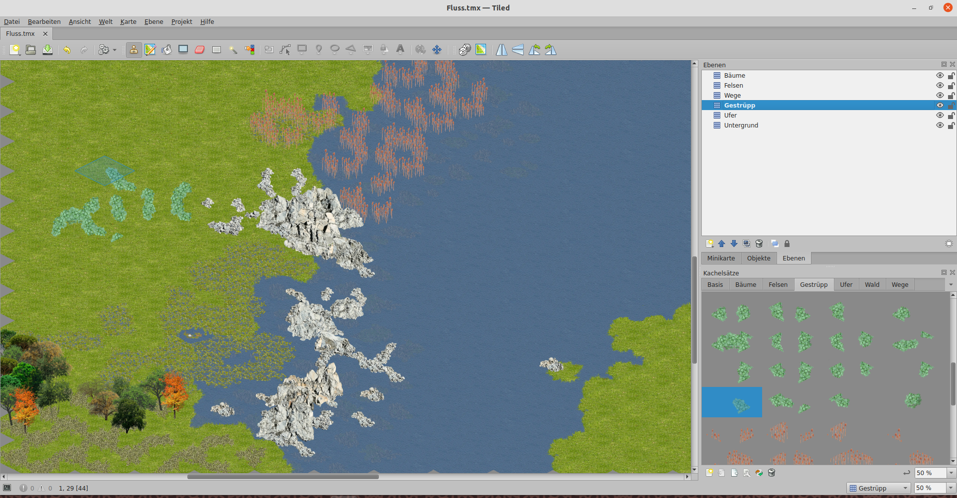
Task: Select the Ufer layer in list
Action: 730,116
